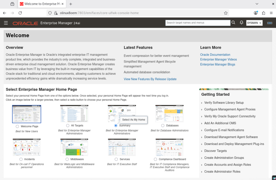Click View New Features By Release Update

pos(150,79)
